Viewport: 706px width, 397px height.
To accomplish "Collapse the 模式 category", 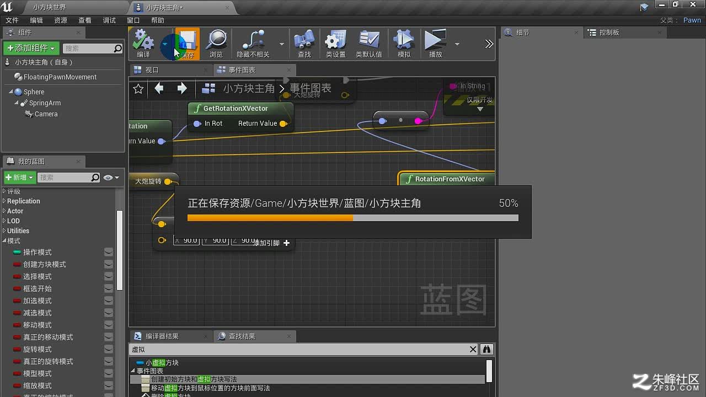I will tap(4, 241).
